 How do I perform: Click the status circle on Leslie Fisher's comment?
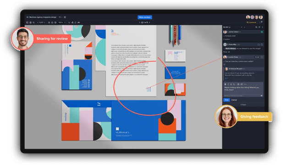click(262, 57)
